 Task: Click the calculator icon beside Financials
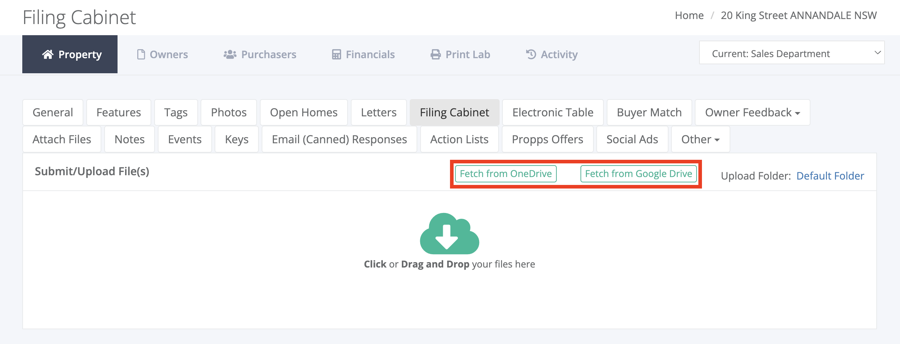click(x=336, y=54)
